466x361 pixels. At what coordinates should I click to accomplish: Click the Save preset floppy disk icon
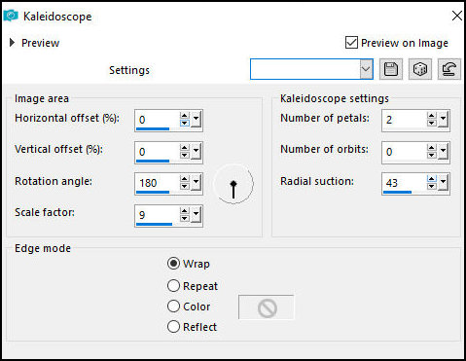pos(391,69)
